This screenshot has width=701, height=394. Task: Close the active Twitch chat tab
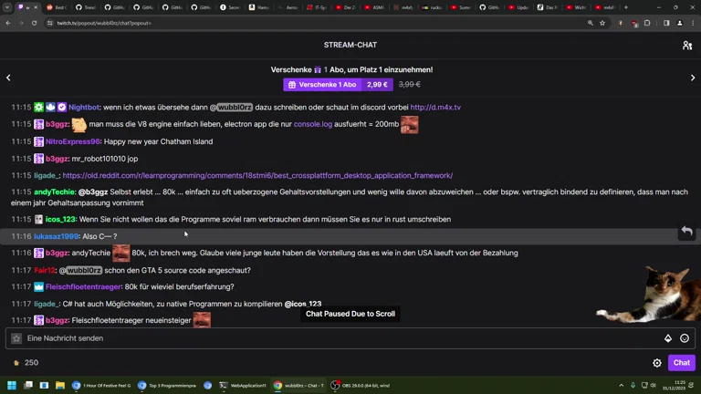pyautogui.click(x=36, y=7)
